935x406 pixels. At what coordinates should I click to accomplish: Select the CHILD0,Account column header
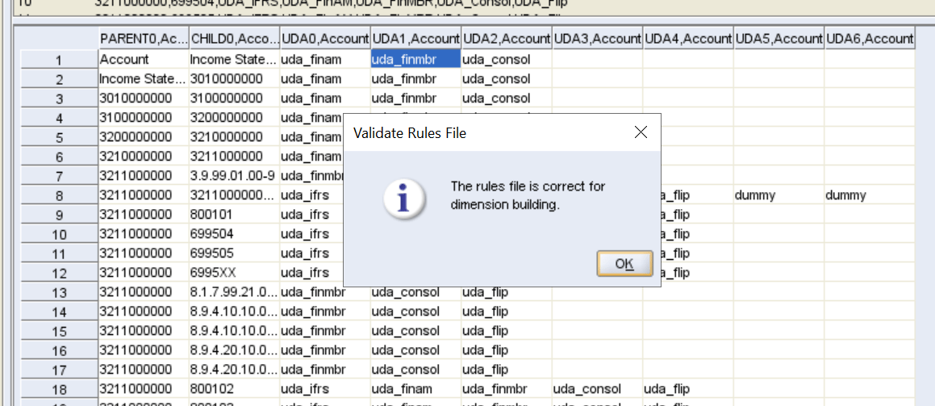click(x=234, y=39)
